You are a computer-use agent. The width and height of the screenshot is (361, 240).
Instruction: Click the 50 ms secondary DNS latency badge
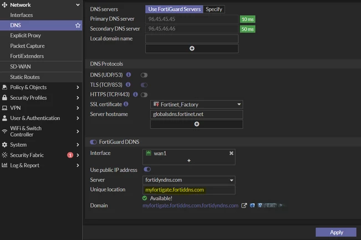247,29
